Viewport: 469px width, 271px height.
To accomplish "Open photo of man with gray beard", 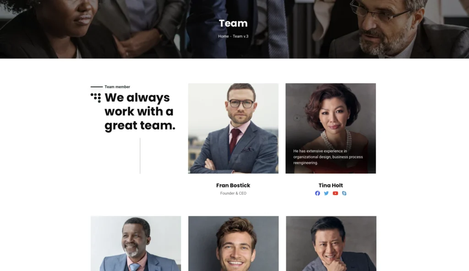I will (x=136, y=244).
